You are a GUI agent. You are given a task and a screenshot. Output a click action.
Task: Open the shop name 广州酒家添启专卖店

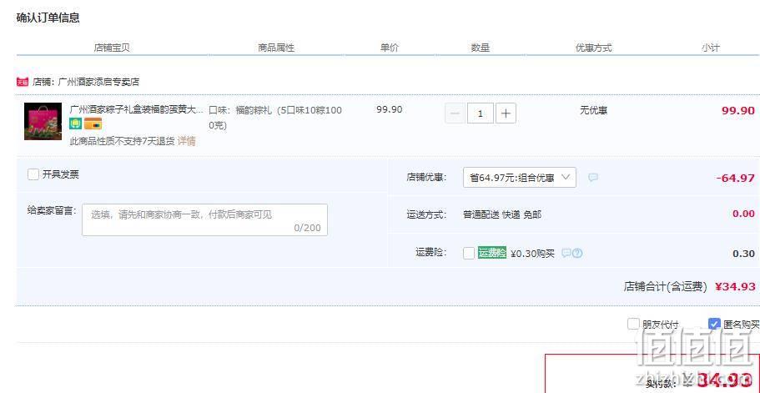point(98,82)
